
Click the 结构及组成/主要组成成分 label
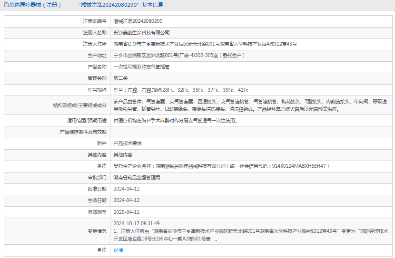(80, 105)
